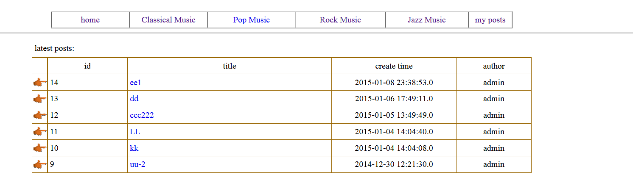
Task: Click the pointing hand icon beside post 13
Action: (x=40, y=99)
